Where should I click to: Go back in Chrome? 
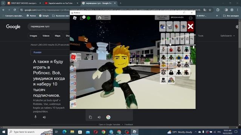click(3, 10)
